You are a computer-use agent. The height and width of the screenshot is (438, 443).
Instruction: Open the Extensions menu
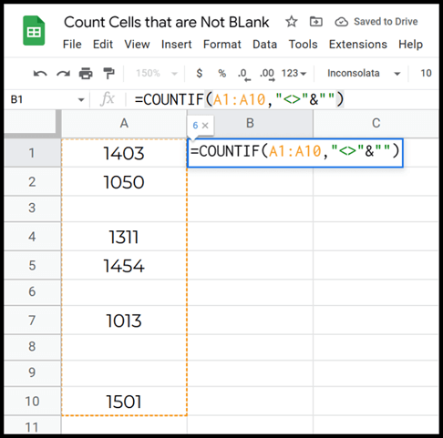[x=358, y=45]
